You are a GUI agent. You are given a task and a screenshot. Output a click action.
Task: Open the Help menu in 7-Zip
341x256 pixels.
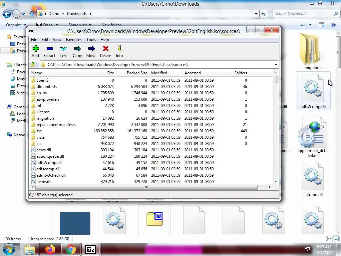[105, 40]
